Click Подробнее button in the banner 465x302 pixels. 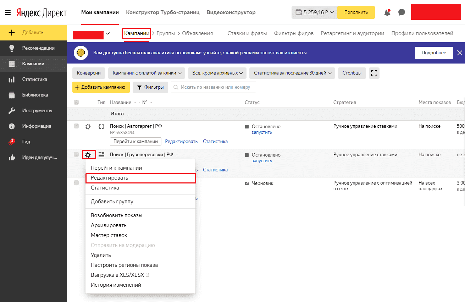434,53
